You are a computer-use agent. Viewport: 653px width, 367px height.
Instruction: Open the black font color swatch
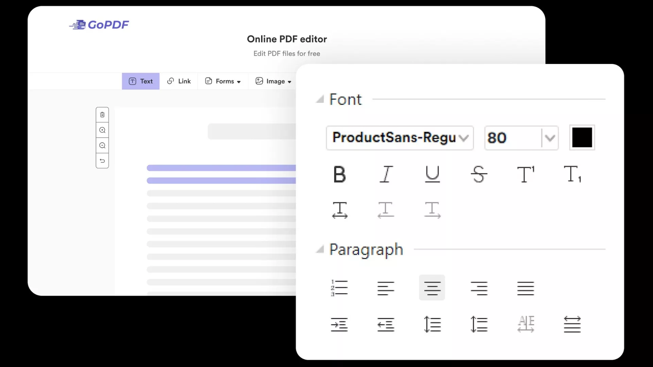coord(582,138)
